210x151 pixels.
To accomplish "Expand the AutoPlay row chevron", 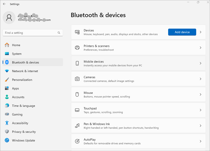I will coord(200,141).
